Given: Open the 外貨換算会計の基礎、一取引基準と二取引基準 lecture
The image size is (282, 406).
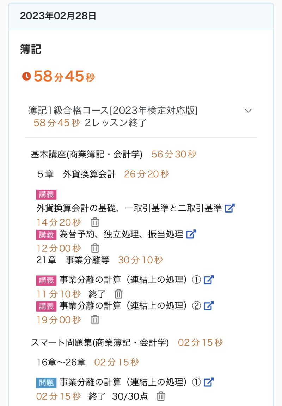Looking at the screenshot, I should 129,208.
